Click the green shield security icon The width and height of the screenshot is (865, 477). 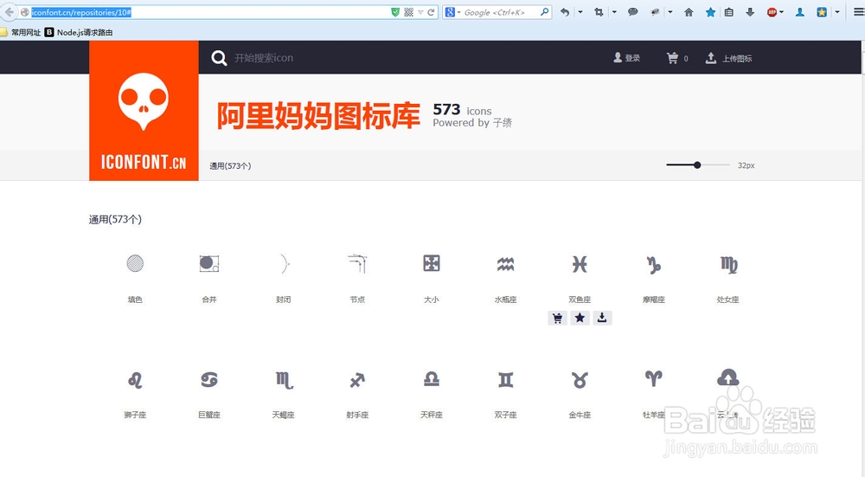395,12
